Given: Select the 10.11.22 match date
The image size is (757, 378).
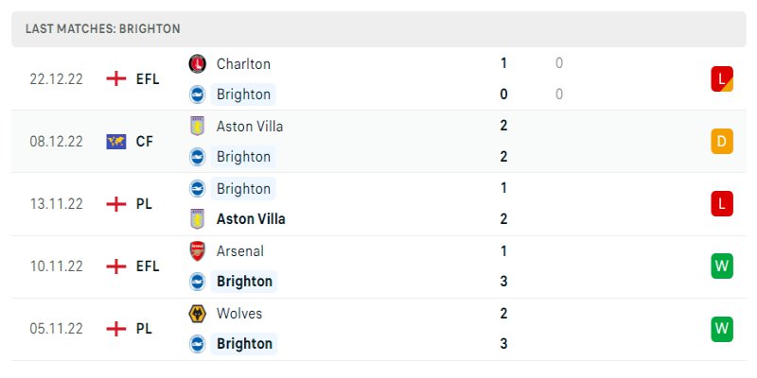Looking at the screenshot, I should point(56,266).
